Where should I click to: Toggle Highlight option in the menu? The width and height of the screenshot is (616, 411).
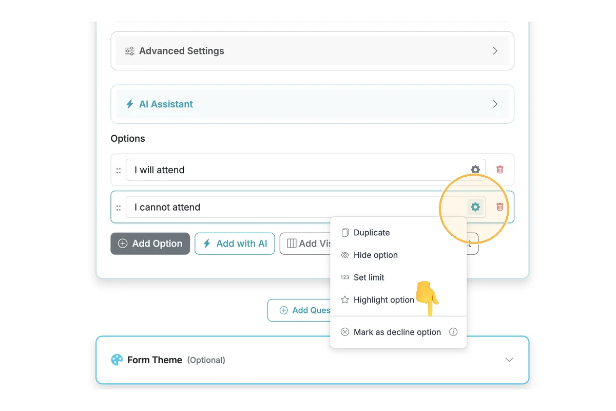[383, 300]
